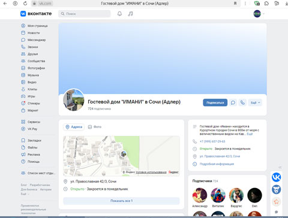Reload the page in browser
The width and height of the screenshot is (288, 218).
click(x=25, y=4)
